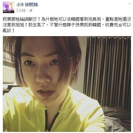Image resolution: width=133 pixels, height=133 pixels.
Task: Show audience info via globe icon
Action: coord(31,10)
